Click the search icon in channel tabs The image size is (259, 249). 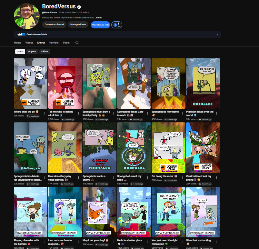click(x=77, y=43)
